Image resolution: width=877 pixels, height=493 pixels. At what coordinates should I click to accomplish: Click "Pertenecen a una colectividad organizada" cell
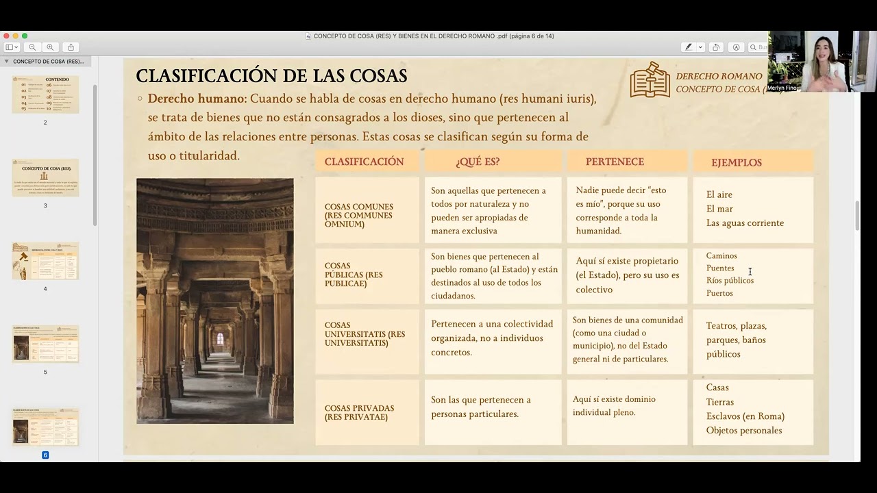pos(493,342)
